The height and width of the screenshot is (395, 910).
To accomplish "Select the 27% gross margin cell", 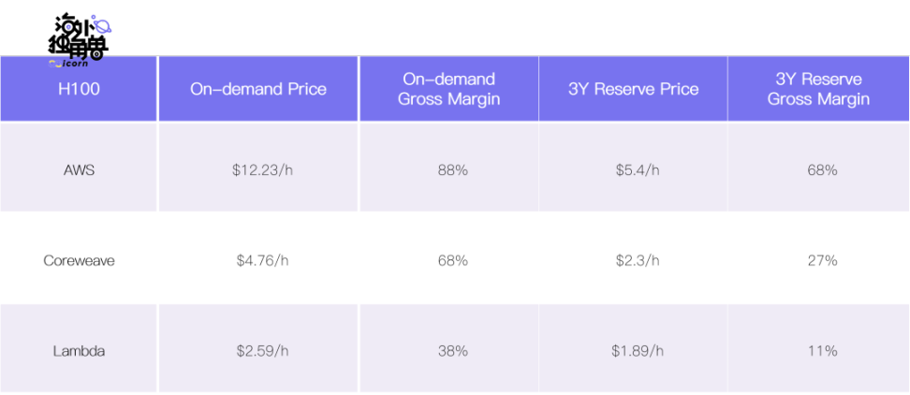I will coord(818,260).
